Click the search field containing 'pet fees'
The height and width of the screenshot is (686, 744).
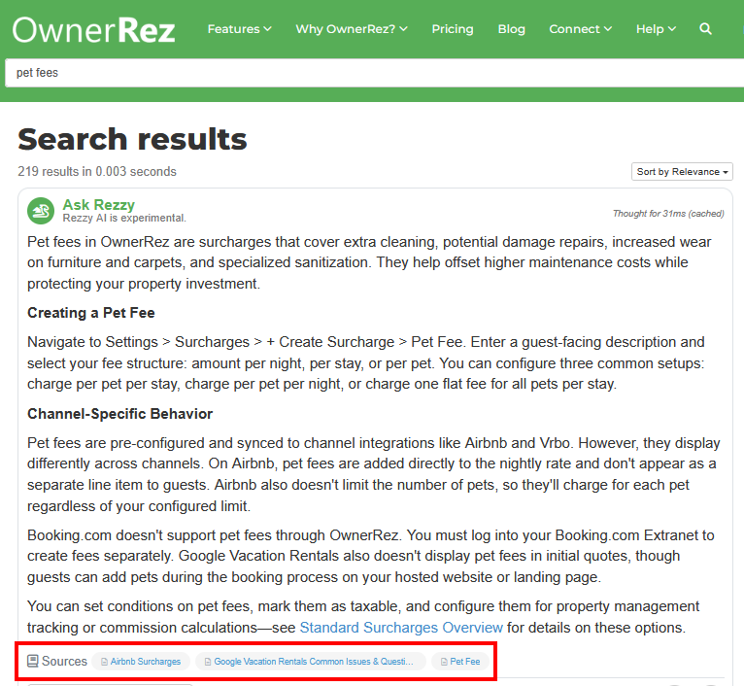coord(374,73)
